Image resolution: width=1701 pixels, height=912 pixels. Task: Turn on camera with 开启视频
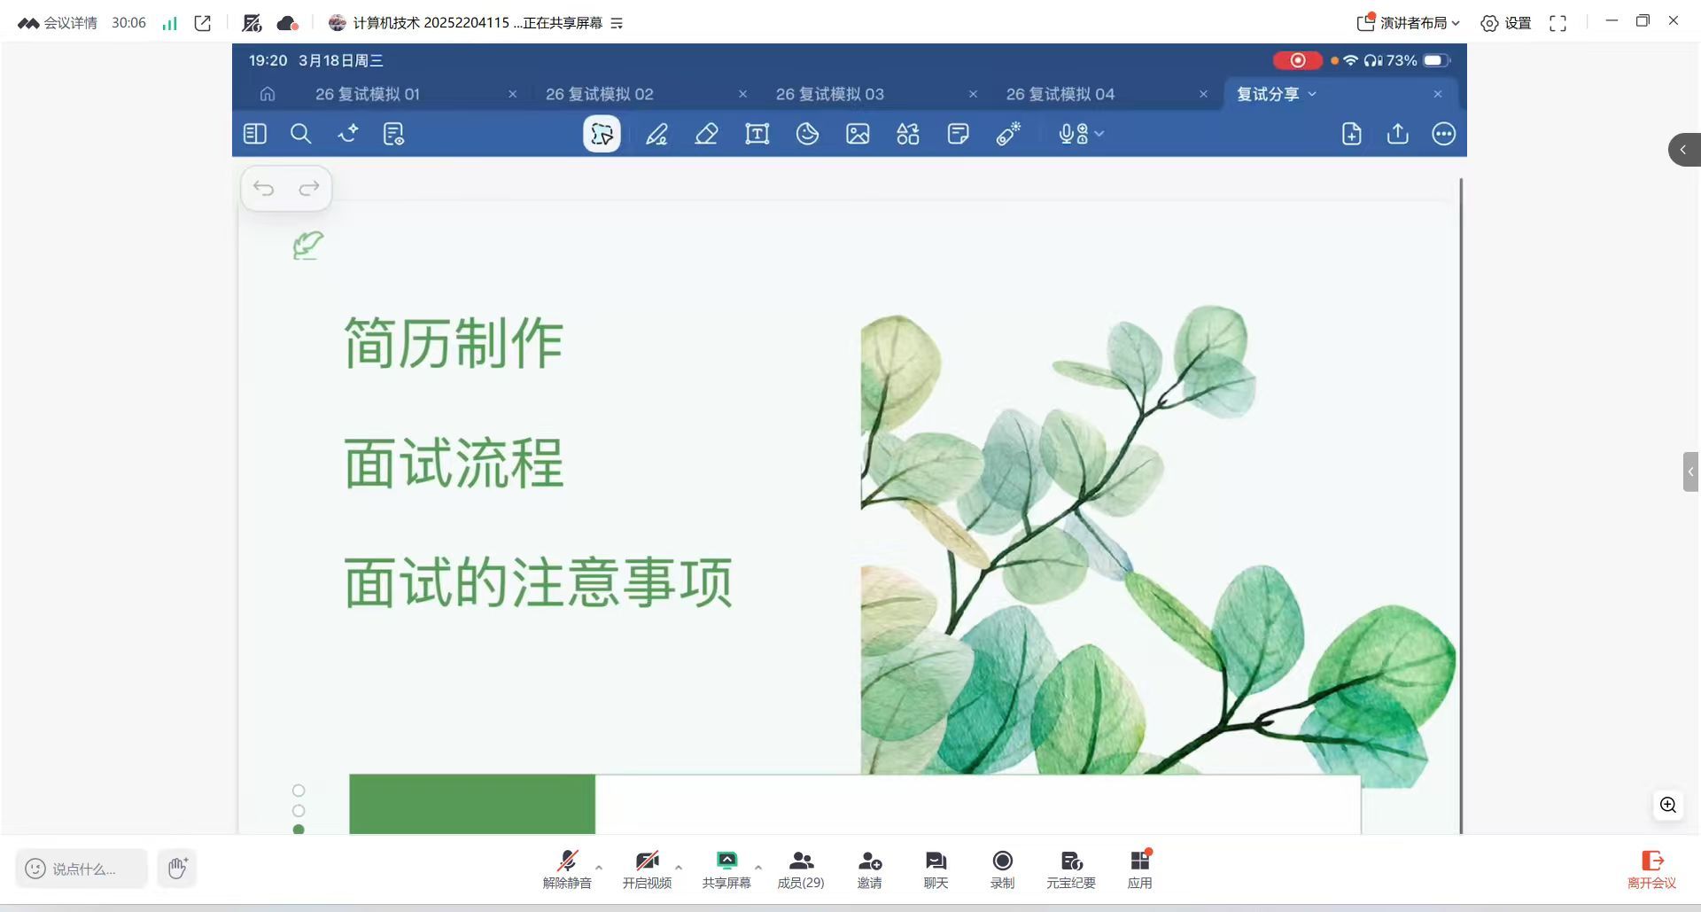(647, 869)
